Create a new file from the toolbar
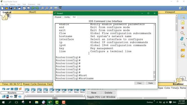Image resolution: width=187 pixels, height=105 pixels. pyautogui.click(x=2, y=8)
